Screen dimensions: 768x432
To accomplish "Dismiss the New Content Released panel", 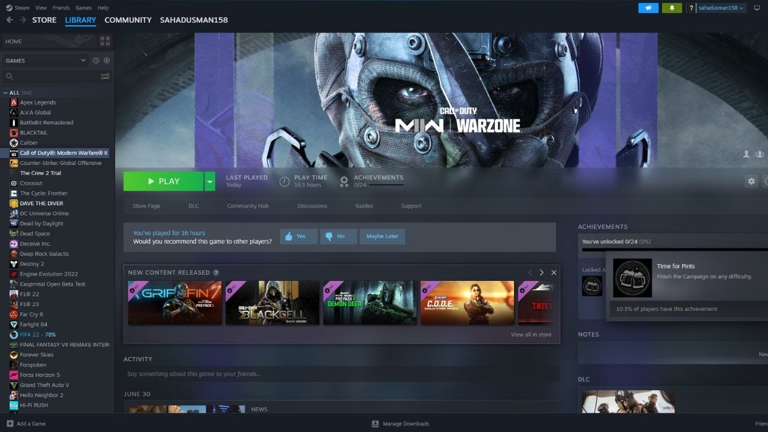I will point(553,272).
